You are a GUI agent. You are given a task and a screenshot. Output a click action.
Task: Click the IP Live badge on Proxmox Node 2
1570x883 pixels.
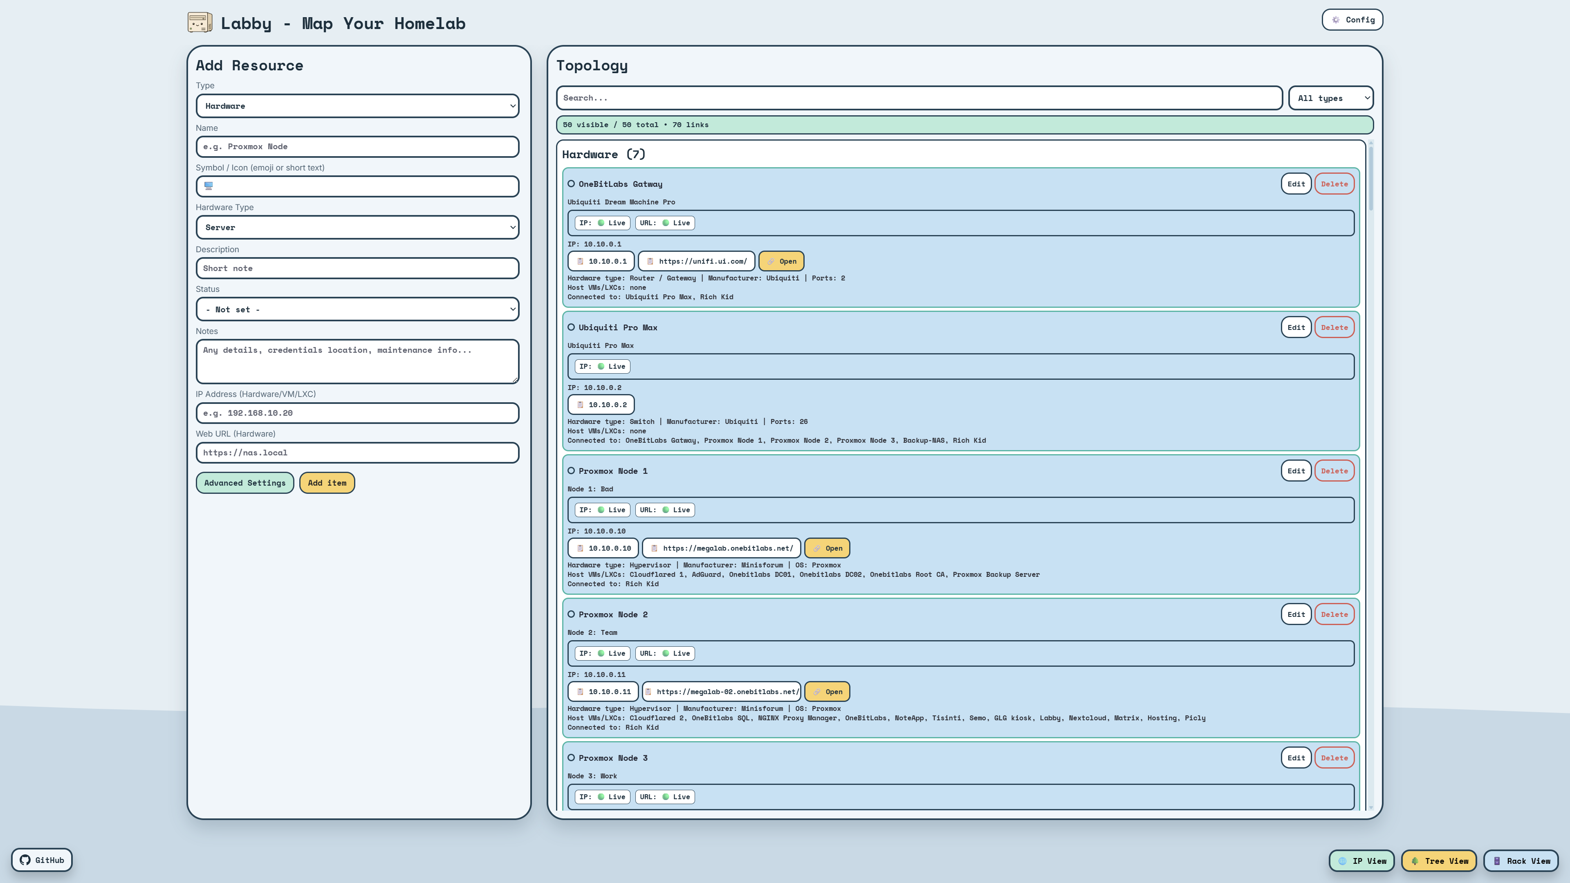[602, 653]
